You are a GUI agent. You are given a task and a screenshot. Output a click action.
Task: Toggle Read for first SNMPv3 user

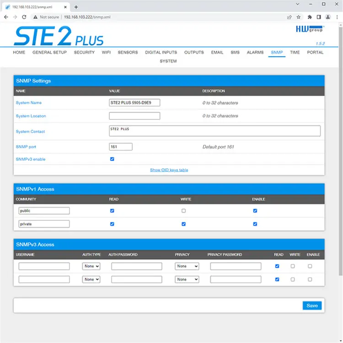pyautogui.click(x=277, y=266)
